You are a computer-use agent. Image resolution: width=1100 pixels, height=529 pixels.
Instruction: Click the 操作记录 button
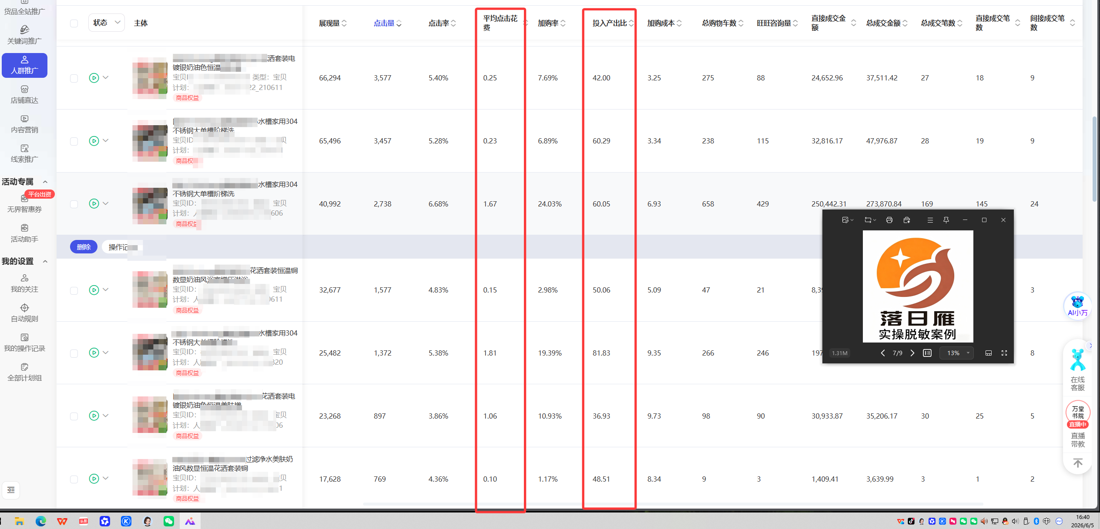(x=123, y=247)
